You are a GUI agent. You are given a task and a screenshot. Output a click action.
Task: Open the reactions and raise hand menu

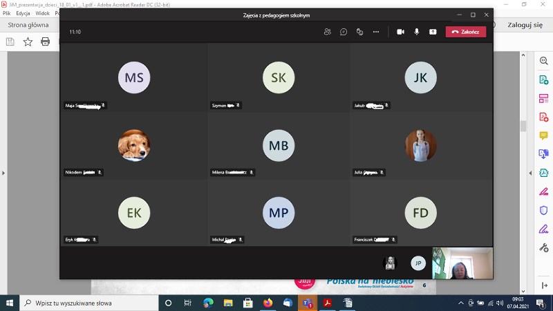[359, 32]
